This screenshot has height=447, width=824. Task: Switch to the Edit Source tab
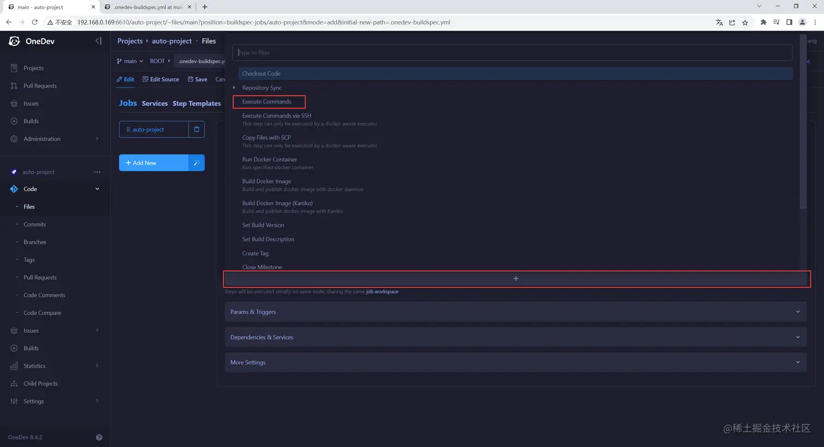click(x=161, y=79)
